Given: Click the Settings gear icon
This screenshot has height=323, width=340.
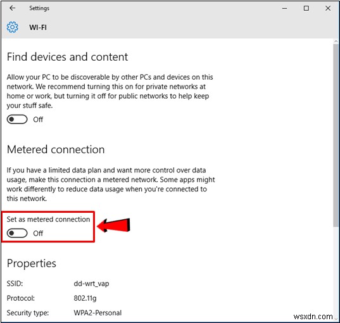Looking at the screenshot, I should (13, 27).
